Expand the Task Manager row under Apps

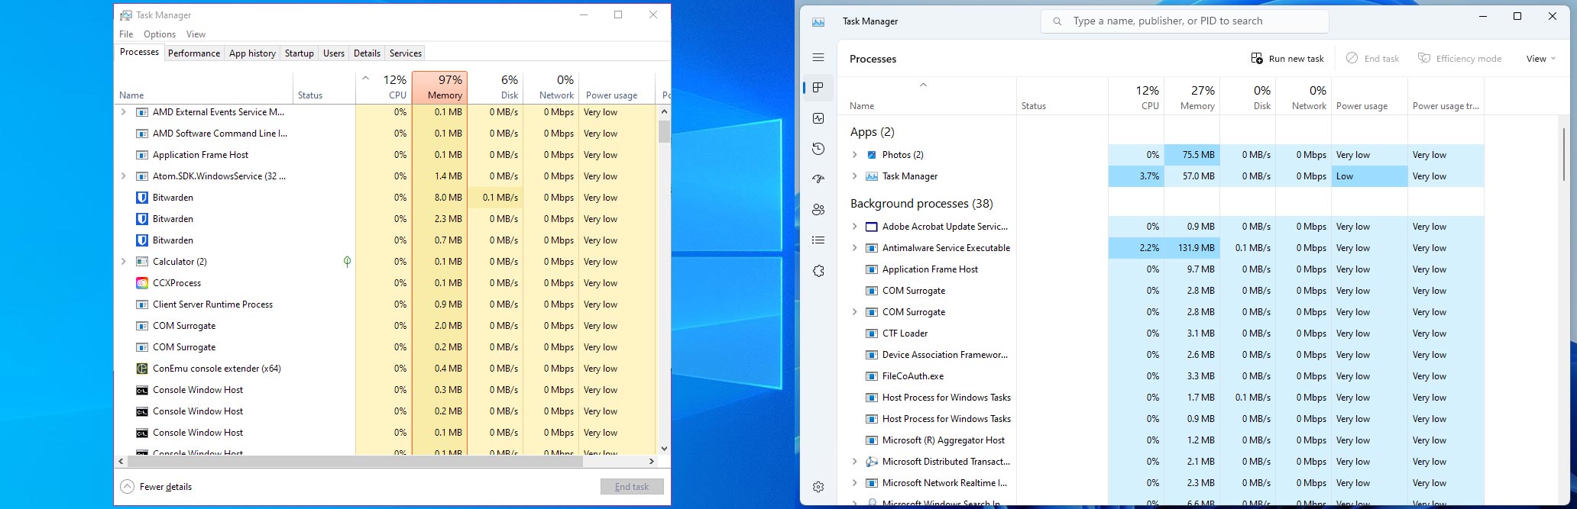click(x=854, y=176)
